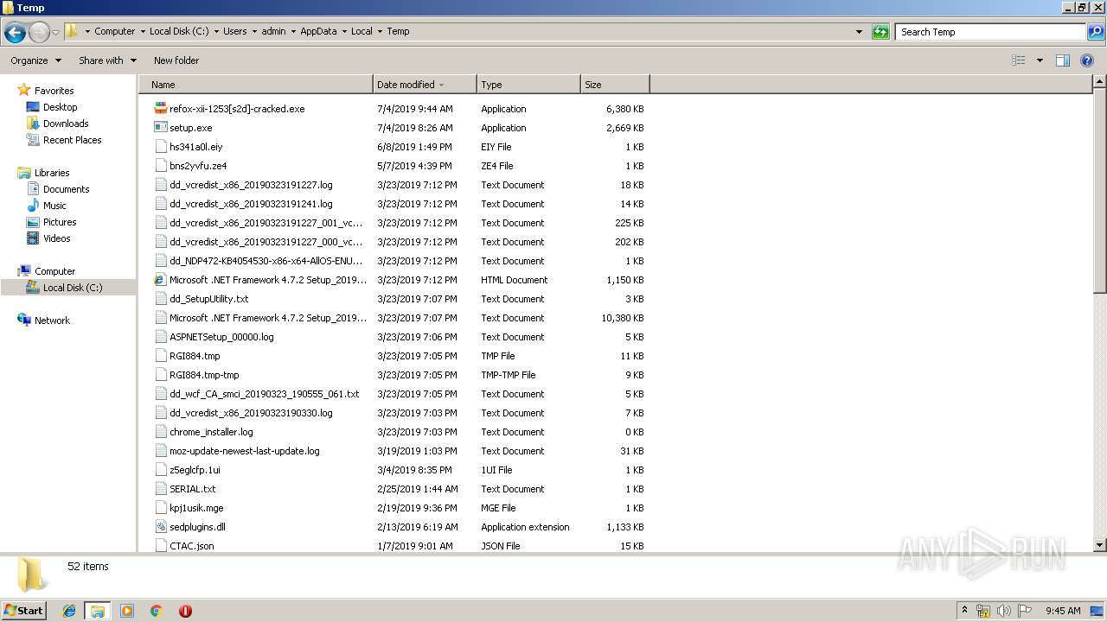Screen dimensions: 1107x622
Task: Click the volume speaker tray icon
Action: point(1004,611)
